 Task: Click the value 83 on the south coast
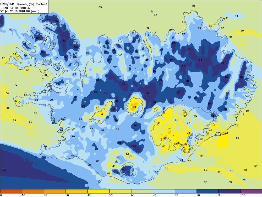[156, 172]
